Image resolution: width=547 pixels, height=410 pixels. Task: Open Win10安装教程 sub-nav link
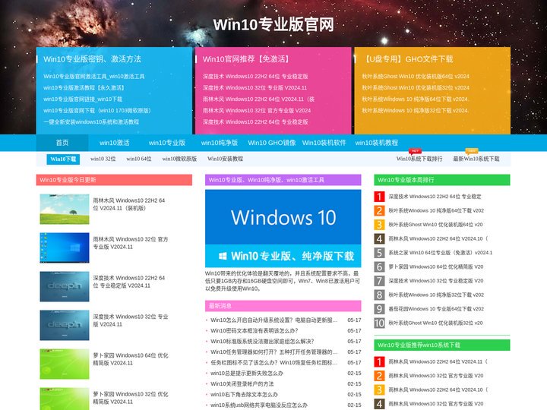[x=225, y=159]
